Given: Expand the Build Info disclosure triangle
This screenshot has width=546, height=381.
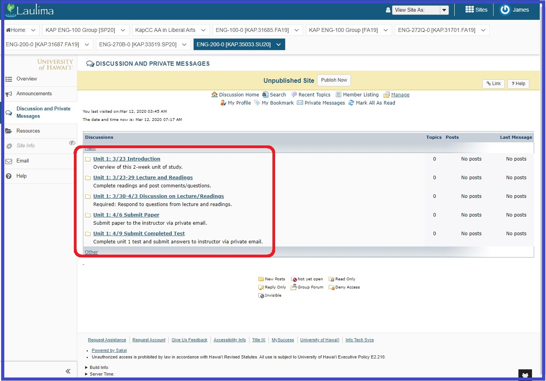Looking at the screenshot, I should (86, 367).
